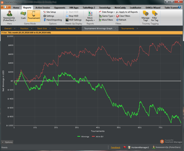184x151 pixels.
Task: Close the Tournament Results tab
Action: coord(79,29)
